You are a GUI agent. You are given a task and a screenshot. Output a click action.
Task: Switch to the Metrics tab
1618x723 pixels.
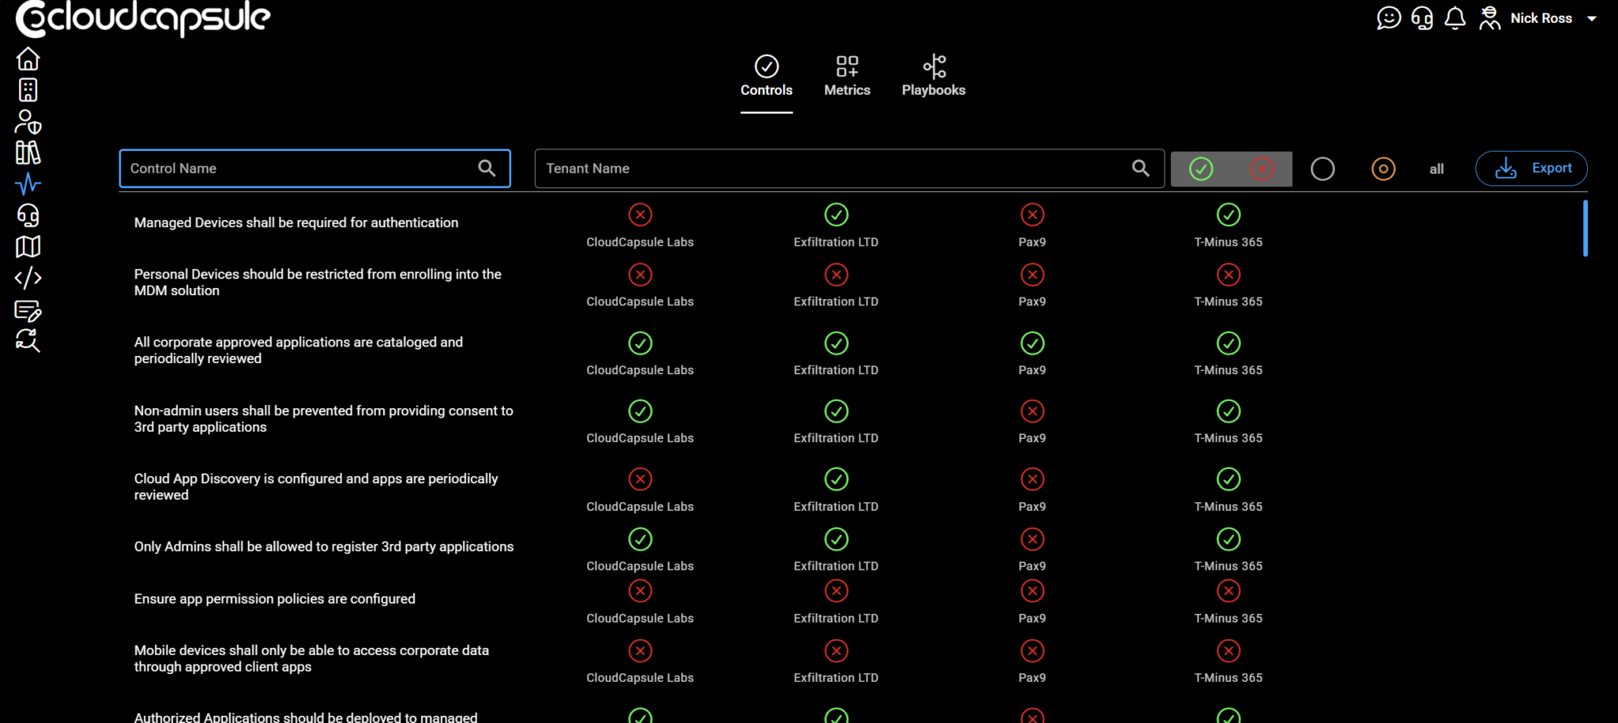click(x=847, y=77)
